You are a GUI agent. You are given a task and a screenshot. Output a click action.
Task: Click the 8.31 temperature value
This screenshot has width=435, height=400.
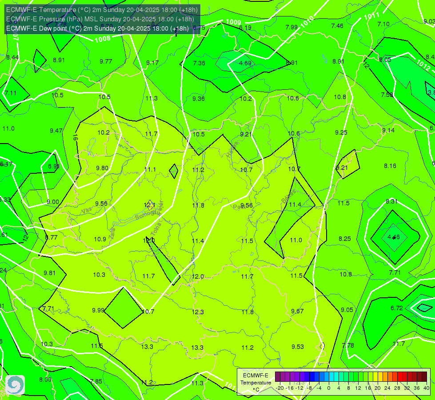pos(392,201)
